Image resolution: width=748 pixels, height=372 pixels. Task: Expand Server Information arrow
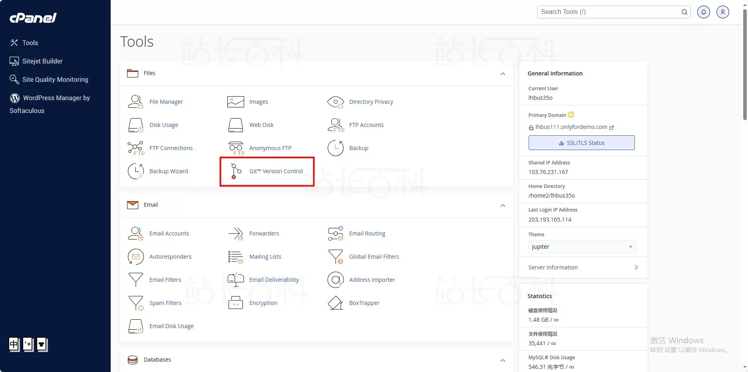636,267
